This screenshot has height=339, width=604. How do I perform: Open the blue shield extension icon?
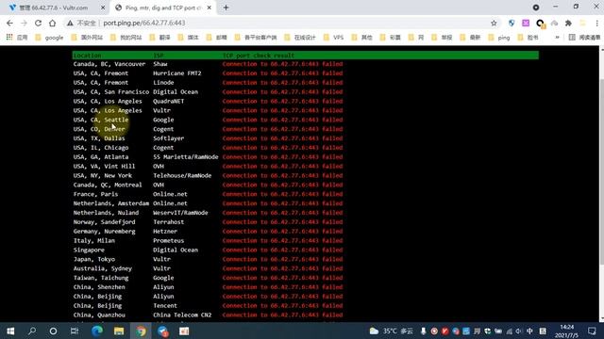[512, 23]
